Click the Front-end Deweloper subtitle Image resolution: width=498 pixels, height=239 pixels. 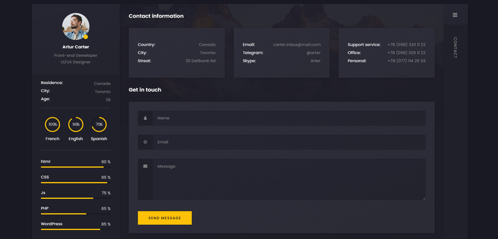click(x=76, y=55)
